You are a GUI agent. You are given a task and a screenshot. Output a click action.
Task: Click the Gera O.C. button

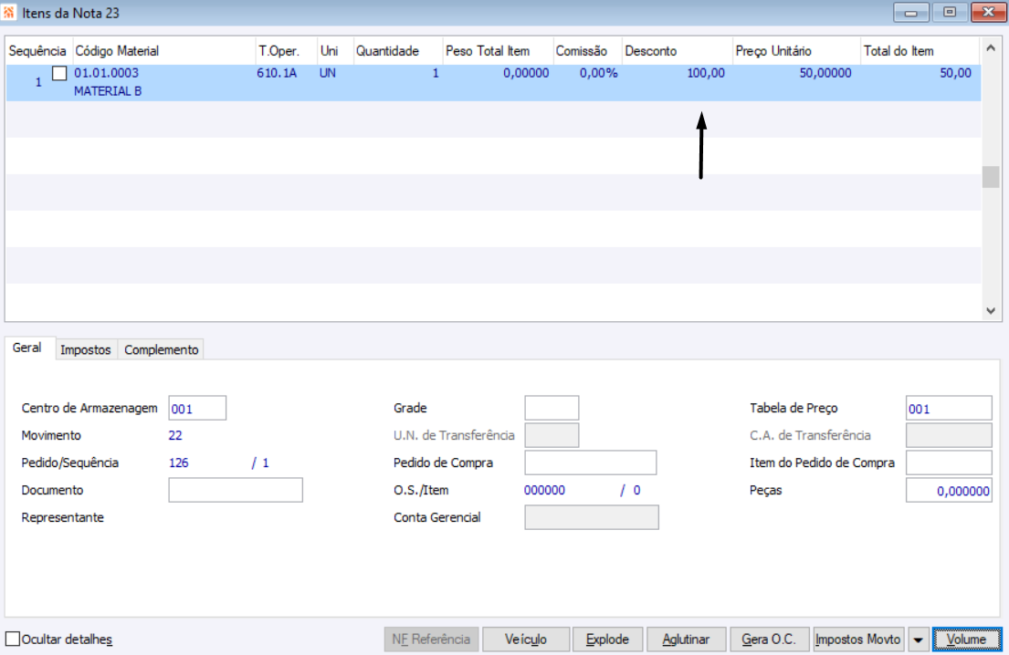769,639
